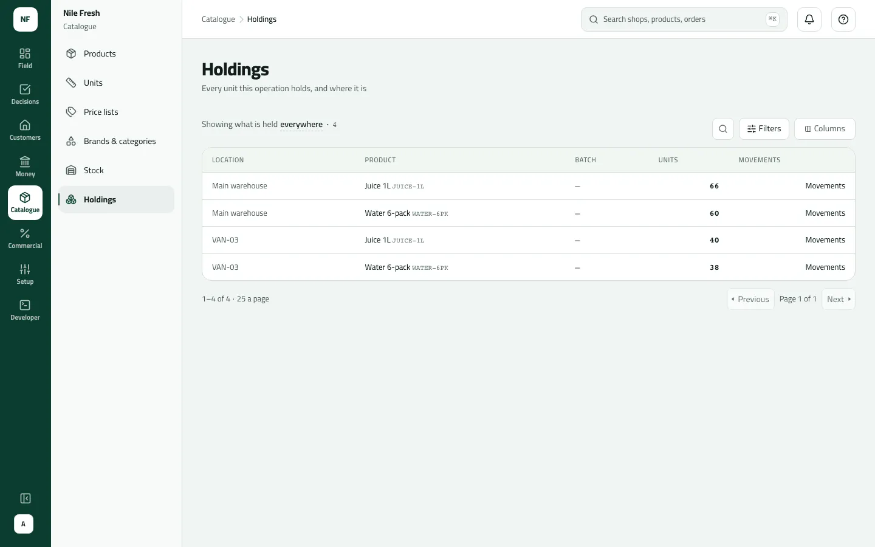This screenshot has width=875, height=547.
Task: Open the Developer section
Action: tap(25, 310)
